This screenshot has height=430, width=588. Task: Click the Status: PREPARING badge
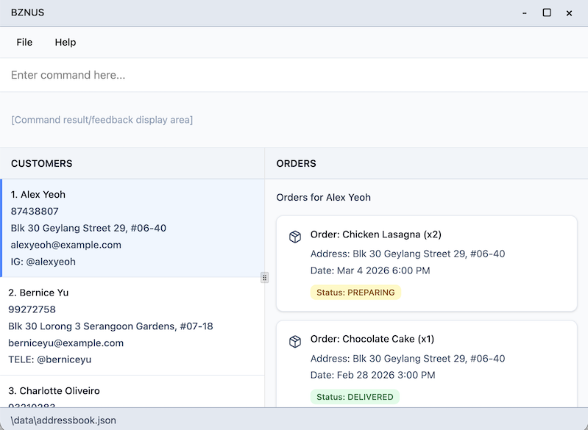coord(355,292)
